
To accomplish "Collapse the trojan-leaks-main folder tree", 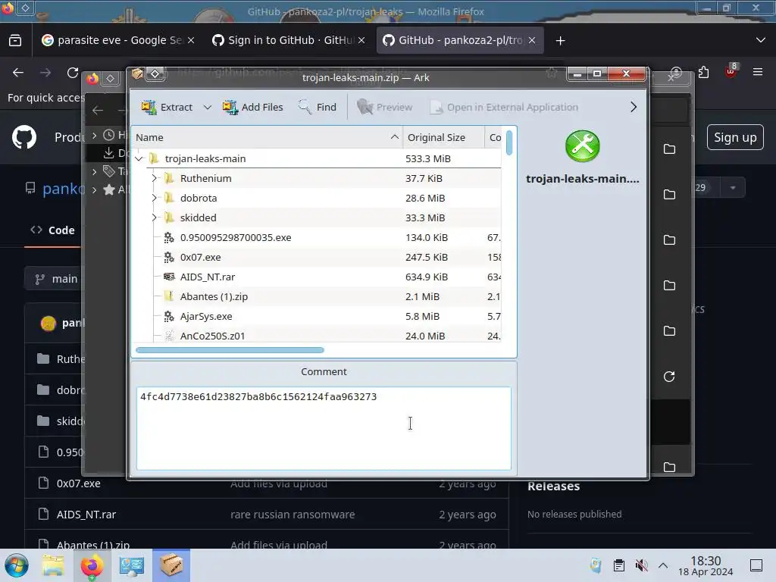I will pyautogui.click(x=139, y=158).
